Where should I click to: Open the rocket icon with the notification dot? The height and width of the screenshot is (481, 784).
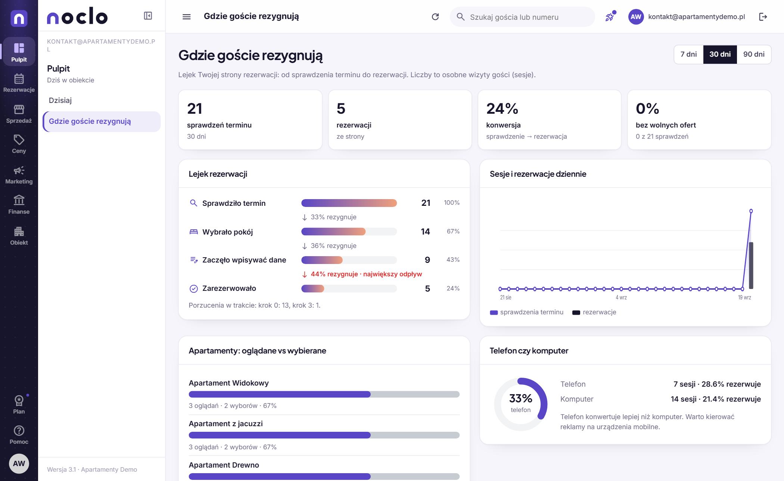(x=610, y=17)
